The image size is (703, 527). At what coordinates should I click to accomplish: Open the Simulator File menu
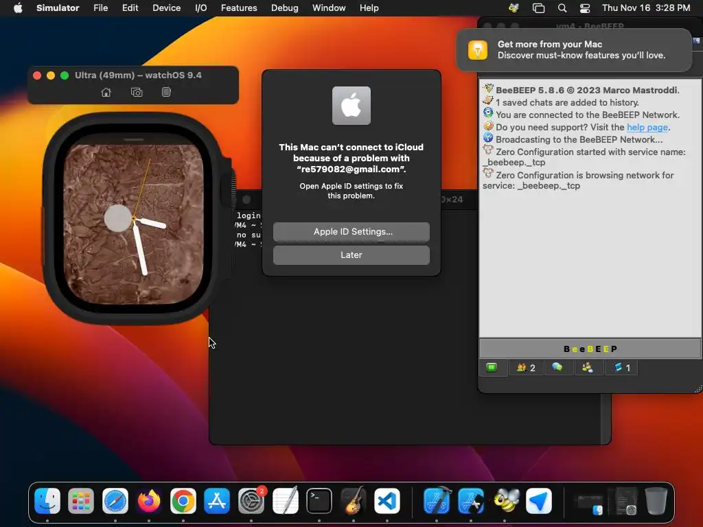point(100,8)
